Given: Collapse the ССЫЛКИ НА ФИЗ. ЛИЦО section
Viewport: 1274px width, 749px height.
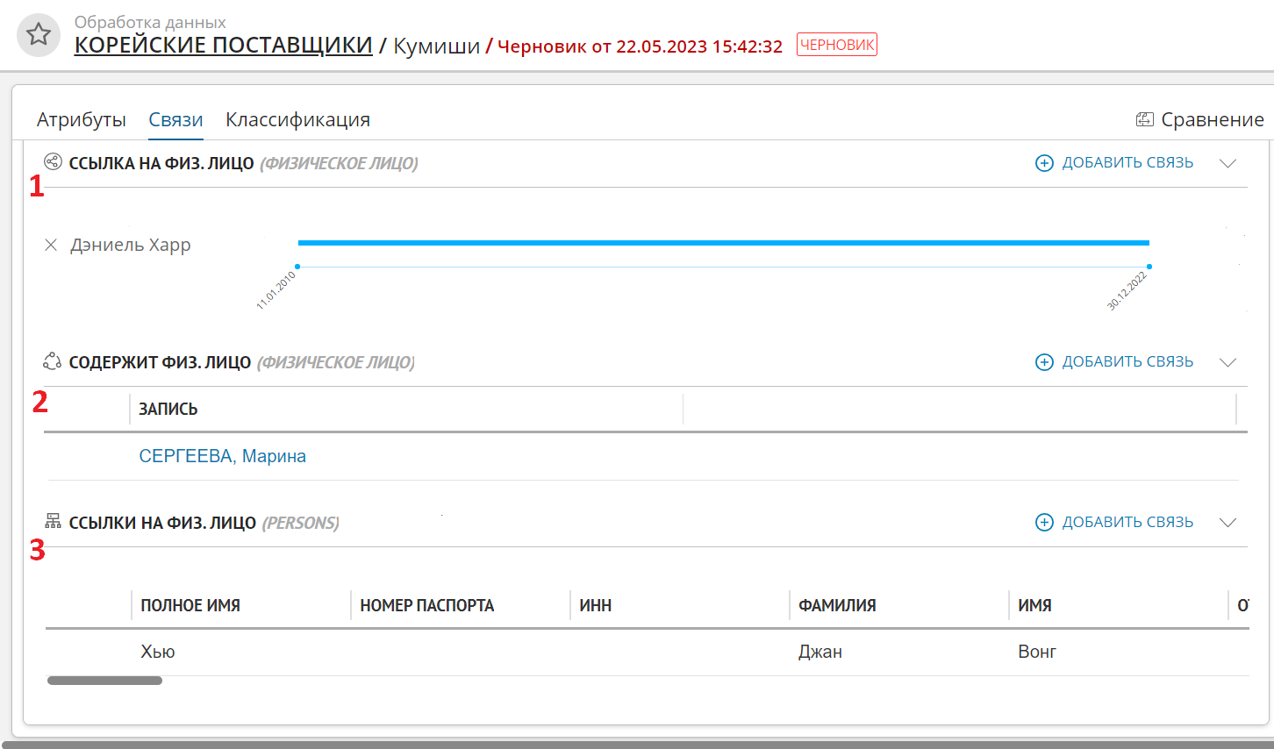Looking at the screenshot, I should pos(1227,523).
